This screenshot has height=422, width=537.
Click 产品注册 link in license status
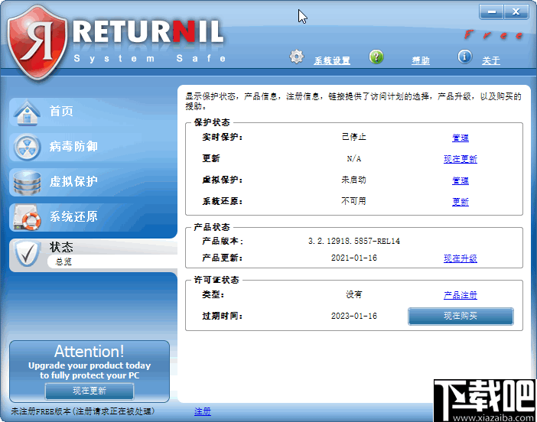[x=461, y=295]
